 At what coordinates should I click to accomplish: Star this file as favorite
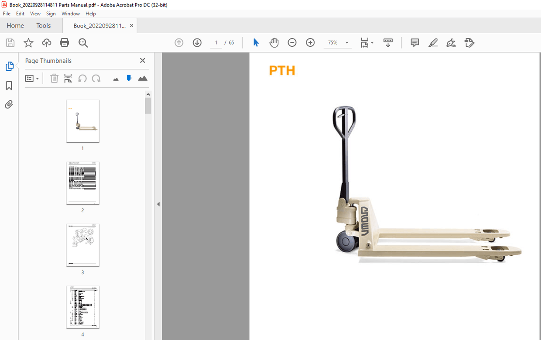tap(28, 42)
